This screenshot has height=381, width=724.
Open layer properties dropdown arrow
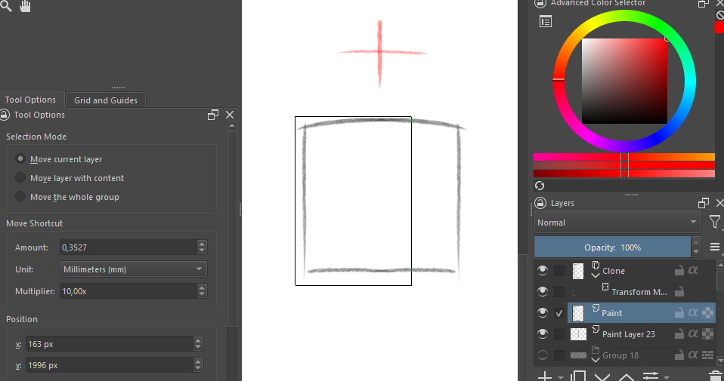[667, 378]
